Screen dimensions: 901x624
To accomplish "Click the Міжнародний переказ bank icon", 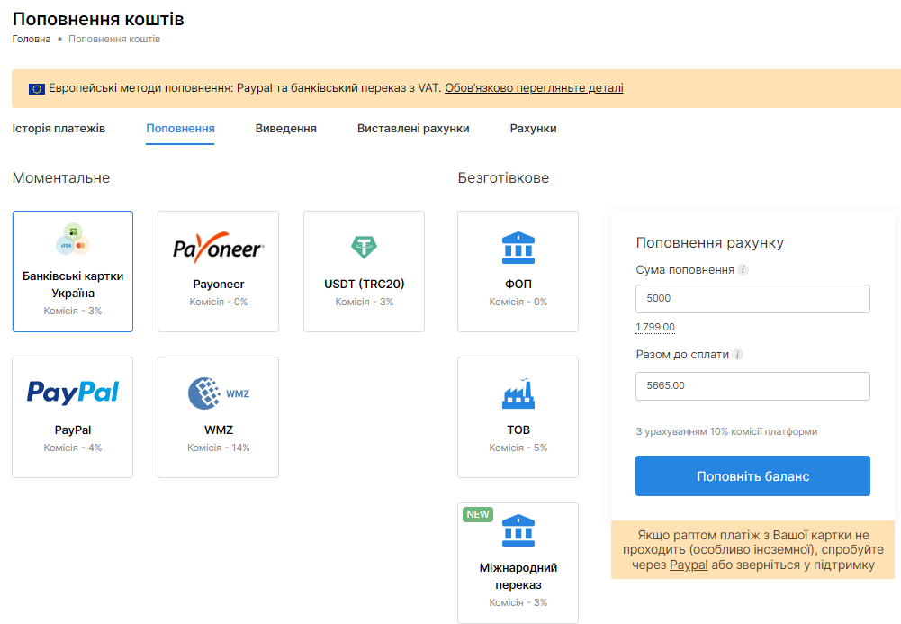I will (x=518, y=531).
